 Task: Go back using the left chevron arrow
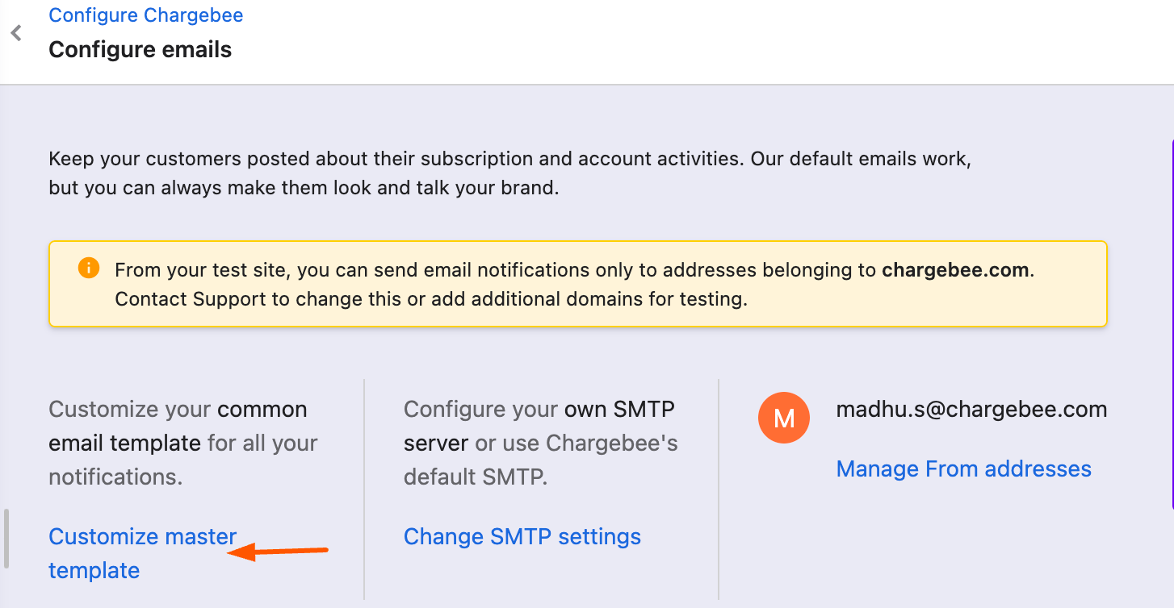(16, 33)
